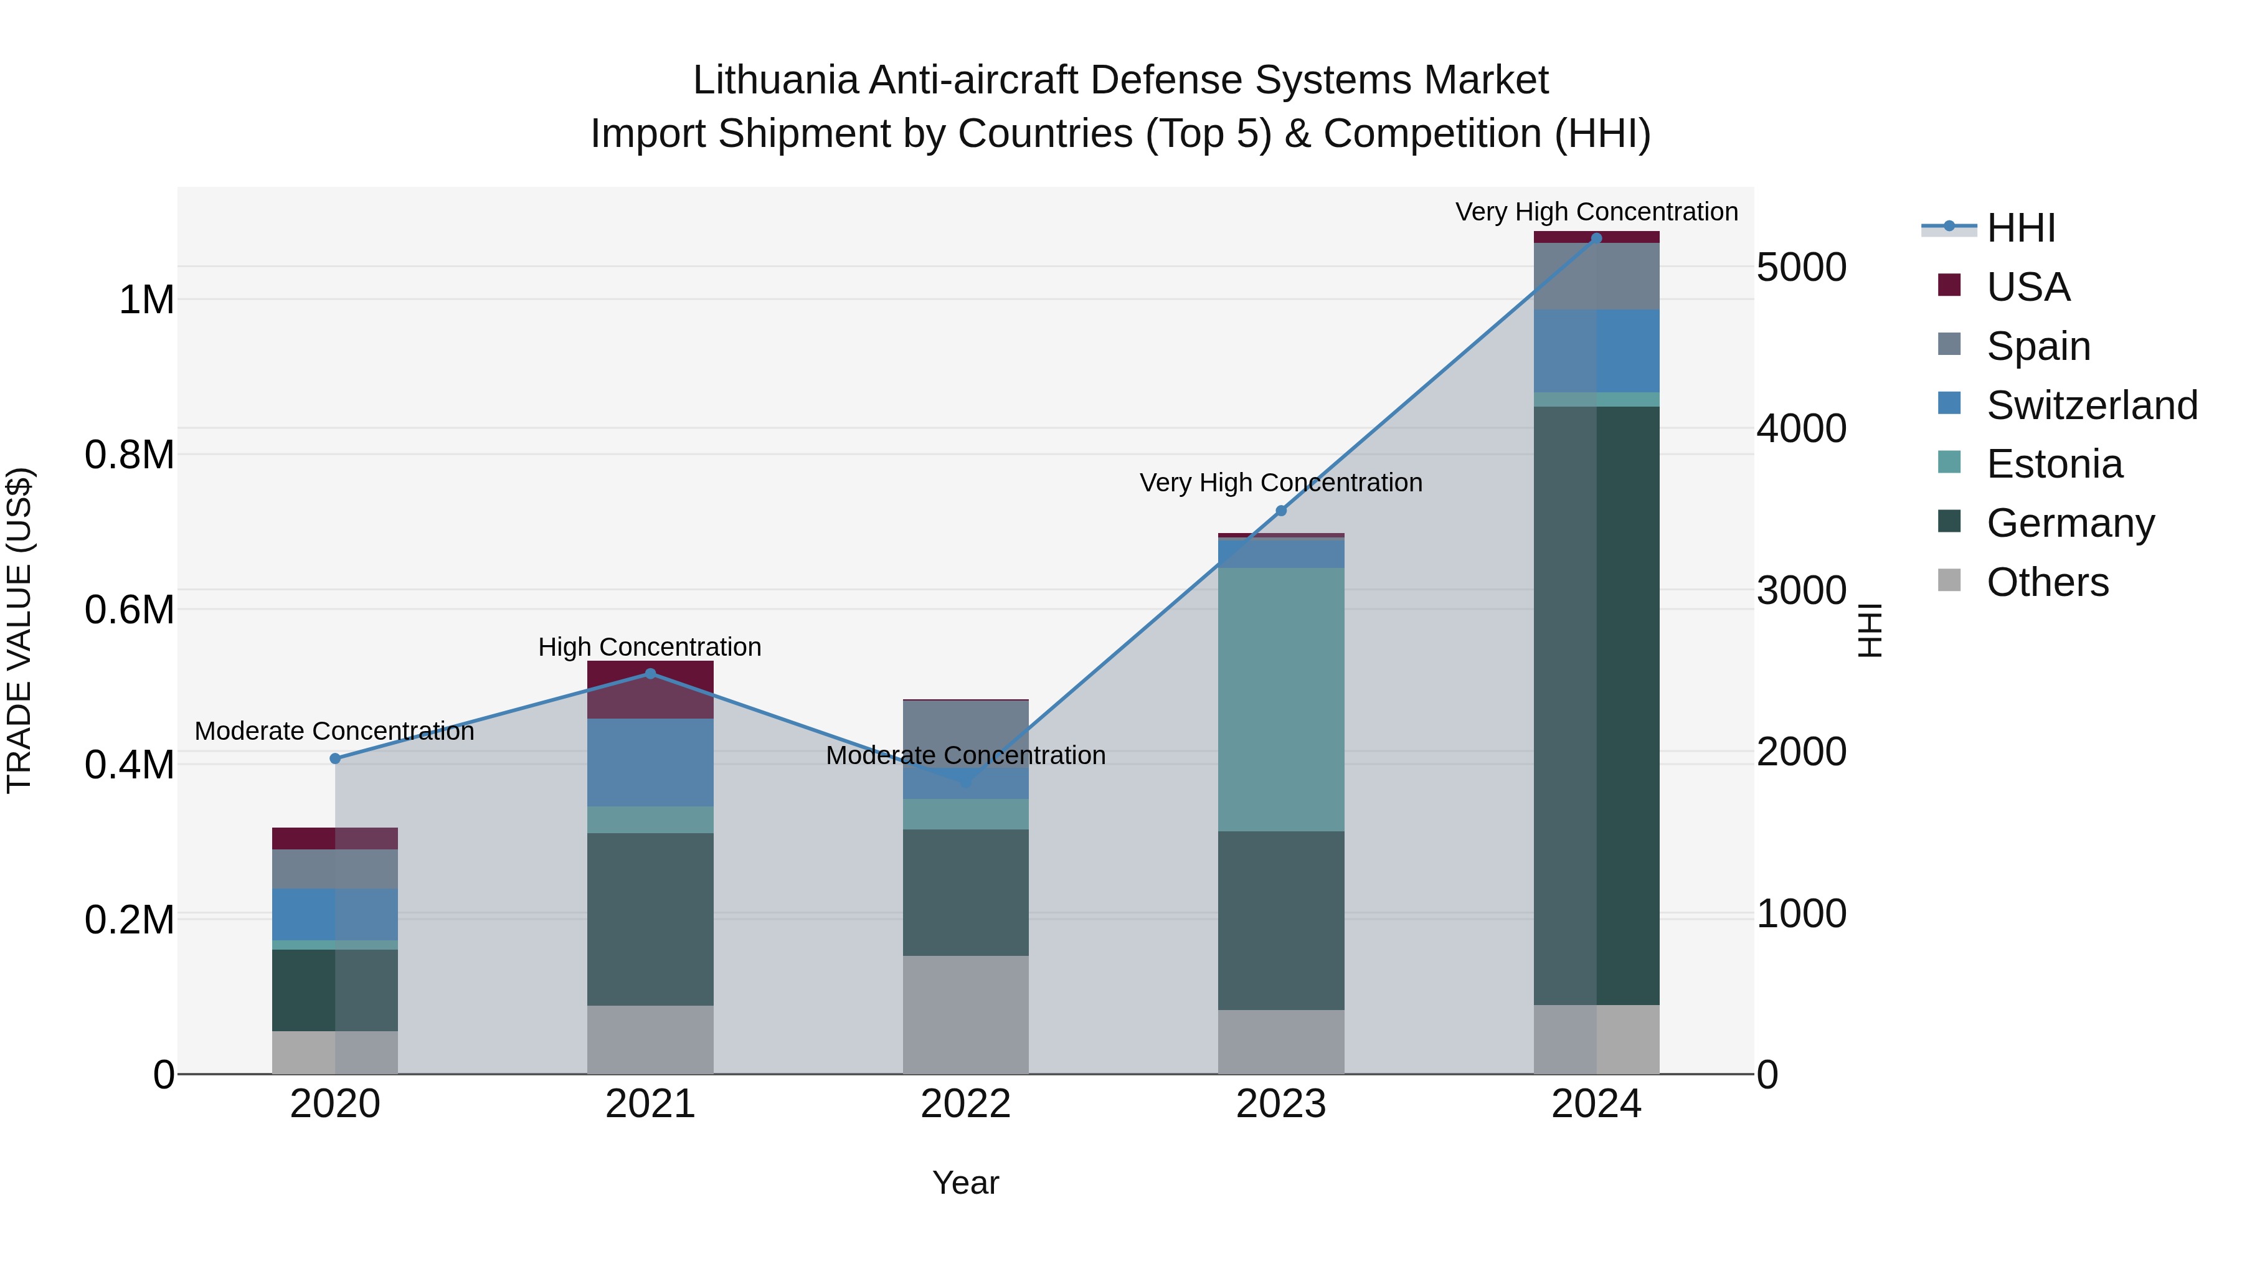Click the 'Moderate Concentration' label above 2020
The width and height of the screenshot is (2242, 1261).
(335, 732)
